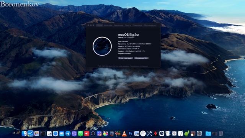The width and height of the screenshot is (245, 138).
Task: Click the graphics AMD Radeon Pro line
Action: point(131,51)
